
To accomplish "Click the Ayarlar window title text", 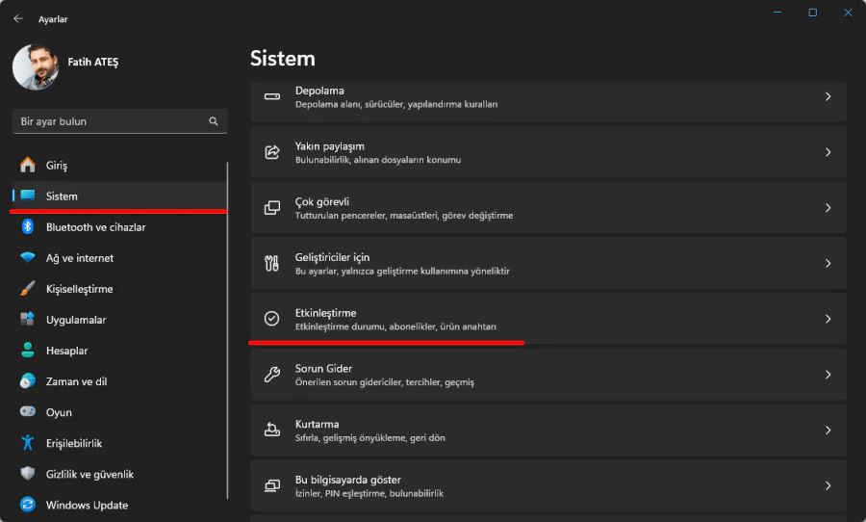I will [53, 19].
